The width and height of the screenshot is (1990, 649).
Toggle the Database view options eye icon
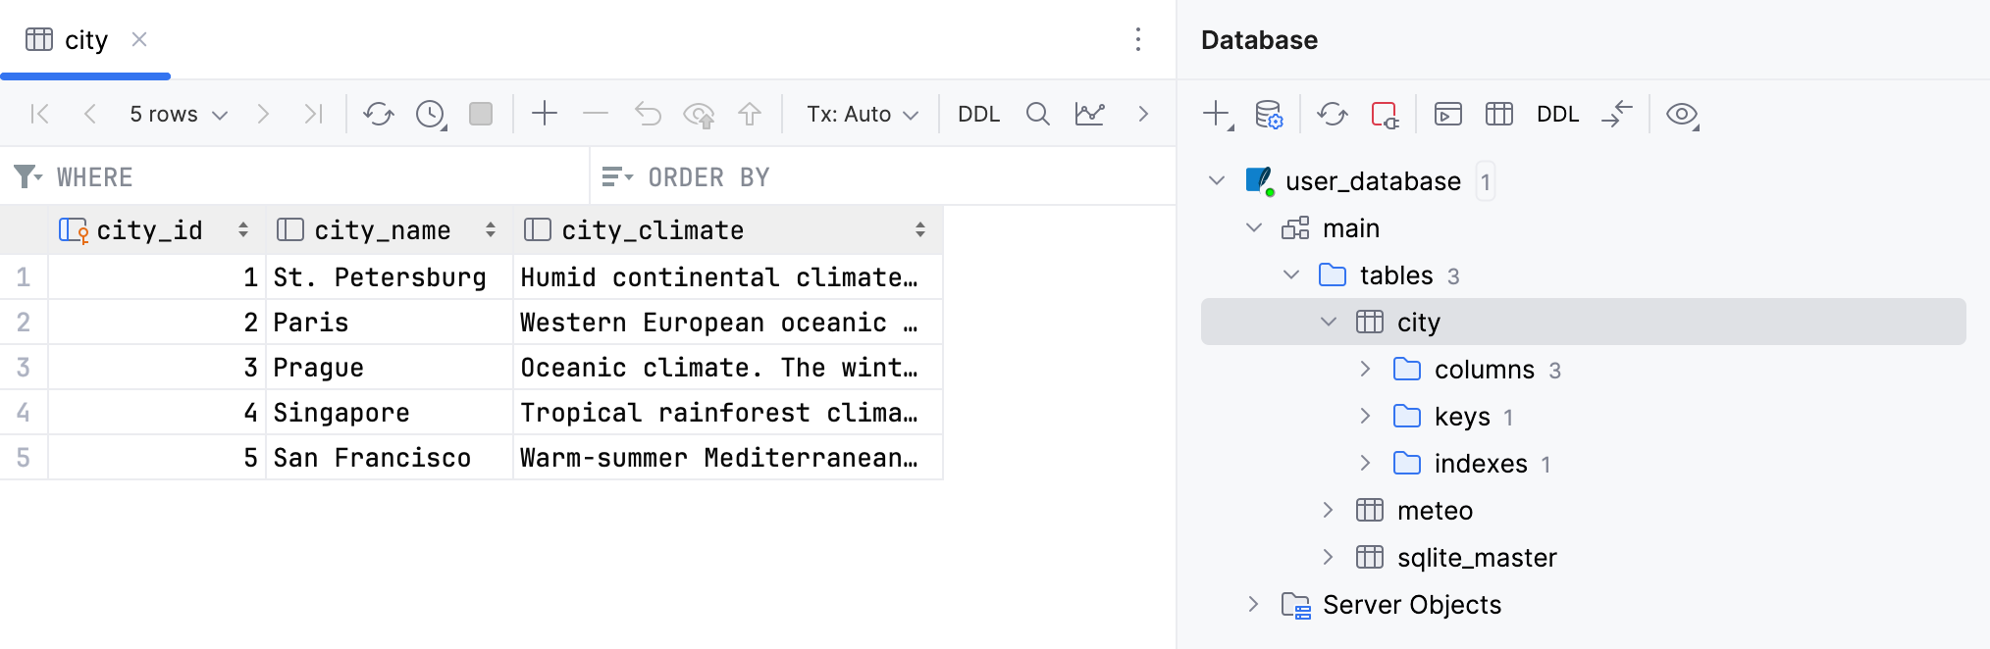point(1682,115)
